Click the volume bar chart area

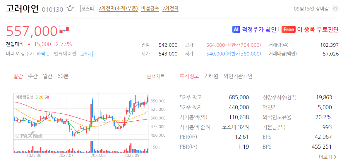[x=81, y=146]
